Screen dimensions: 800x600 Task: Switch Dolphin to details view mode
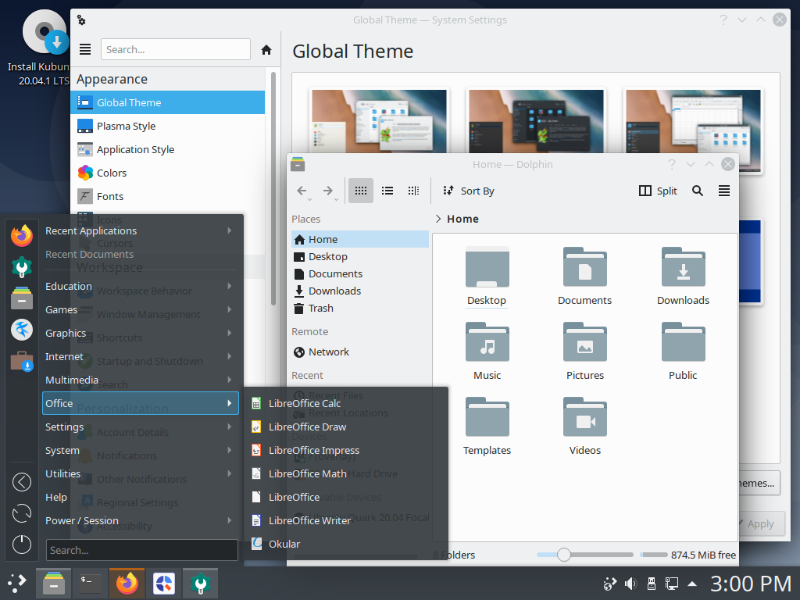coord(414,191)
